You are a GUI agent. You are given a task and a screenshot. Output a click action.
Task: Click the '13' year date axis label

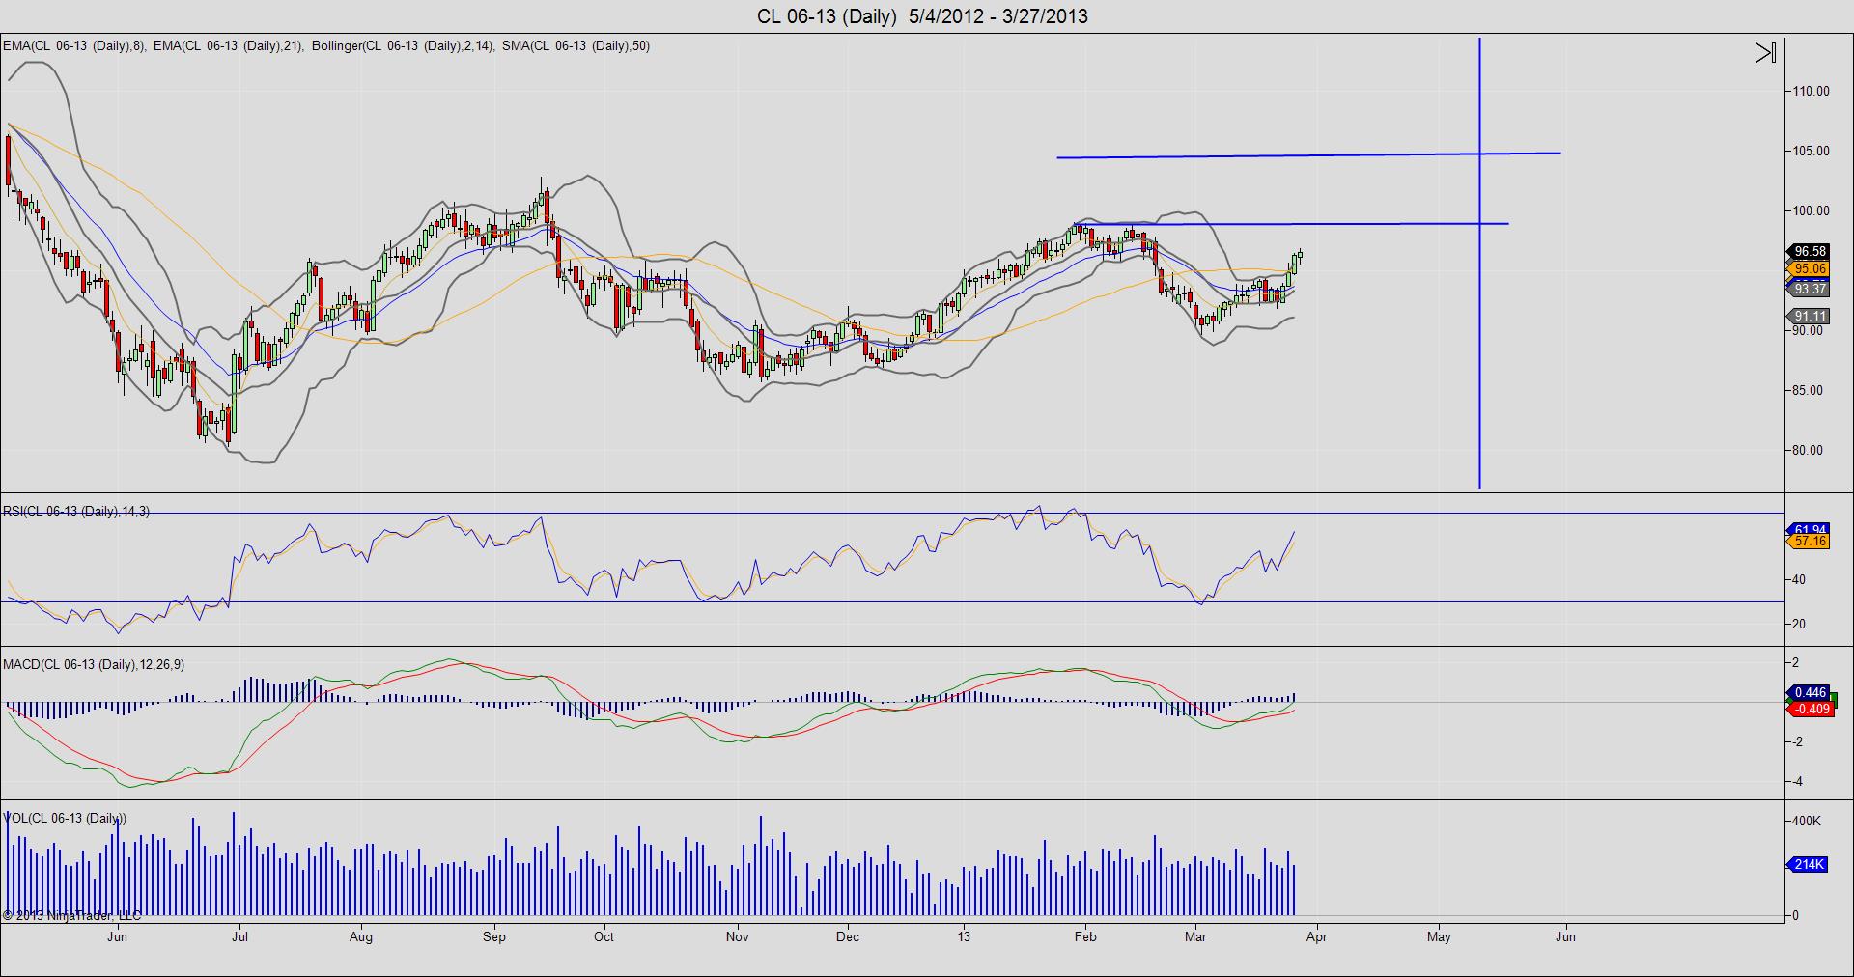click(x=964, y=936)
